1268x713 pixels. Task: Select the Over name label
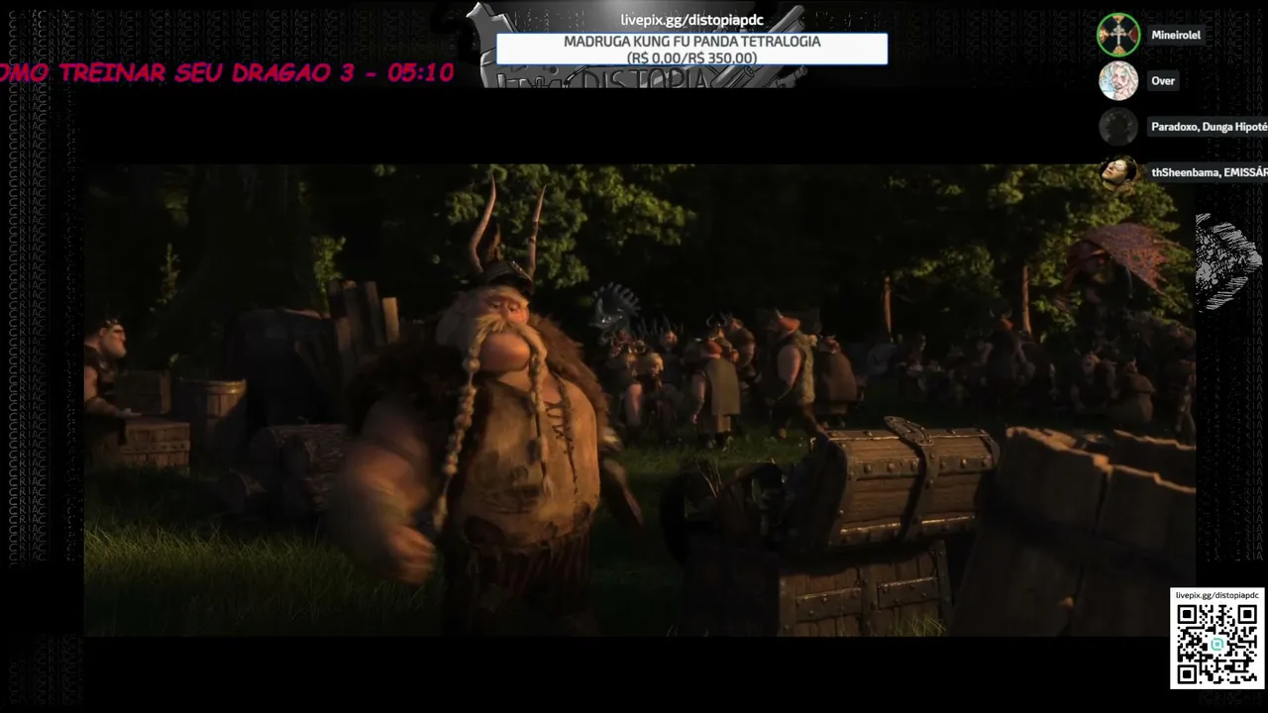(x=1163, y=81)
